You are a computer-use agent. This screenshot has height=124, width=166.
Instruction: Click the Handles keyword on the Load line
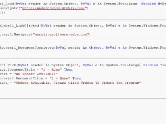pyautogui.click(x=148, y=4)
